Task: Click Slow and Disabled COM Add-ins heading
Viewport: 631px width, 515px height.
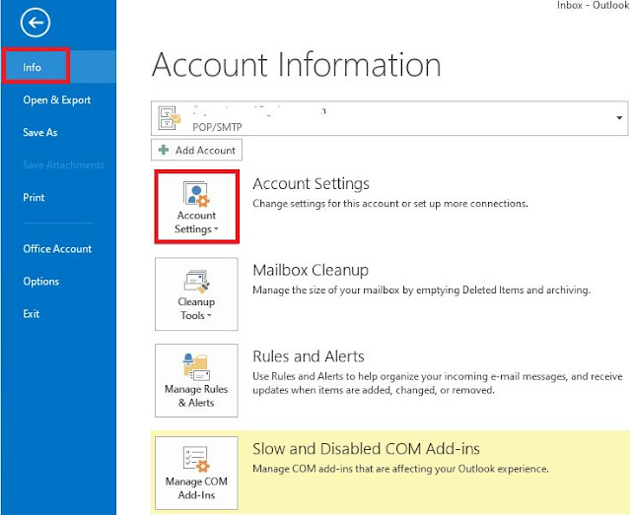Action: (366, 449)
